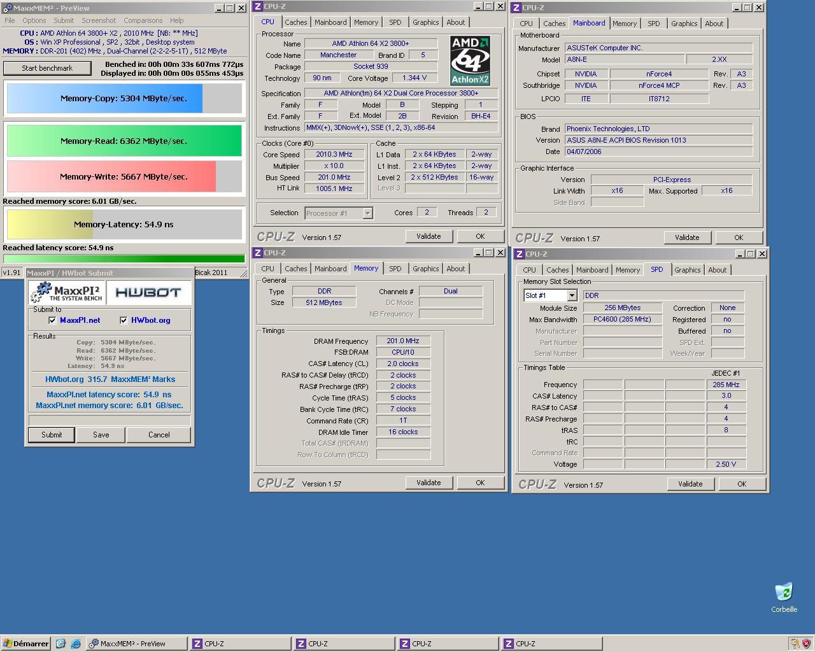Open the Comparisons menu in MaxxMEM²

tap(143, 20)
